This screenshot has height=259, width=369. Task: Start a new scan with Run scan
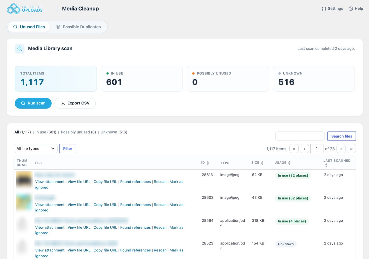[x=33, y=103]
